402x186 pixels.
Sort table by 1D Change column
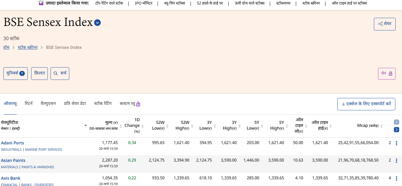coord(142,126)
